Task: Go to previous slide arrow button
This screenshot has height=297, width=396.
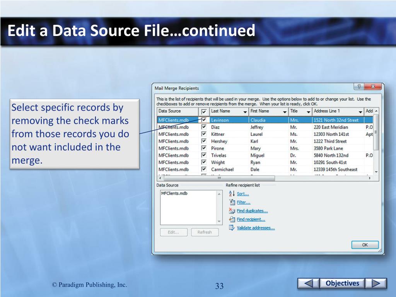Action: click(308, 283)
